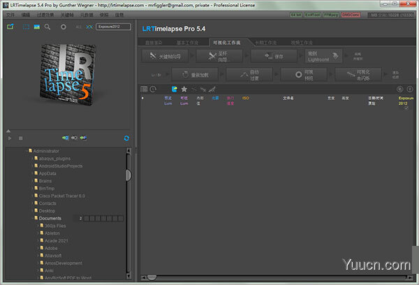Open the 编辑 (Edit) menu

(x=26, y=15)
